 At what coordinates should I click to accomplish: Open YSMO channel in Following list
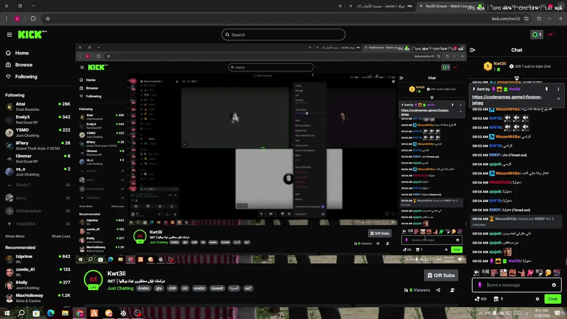click(x=38, y=132)
